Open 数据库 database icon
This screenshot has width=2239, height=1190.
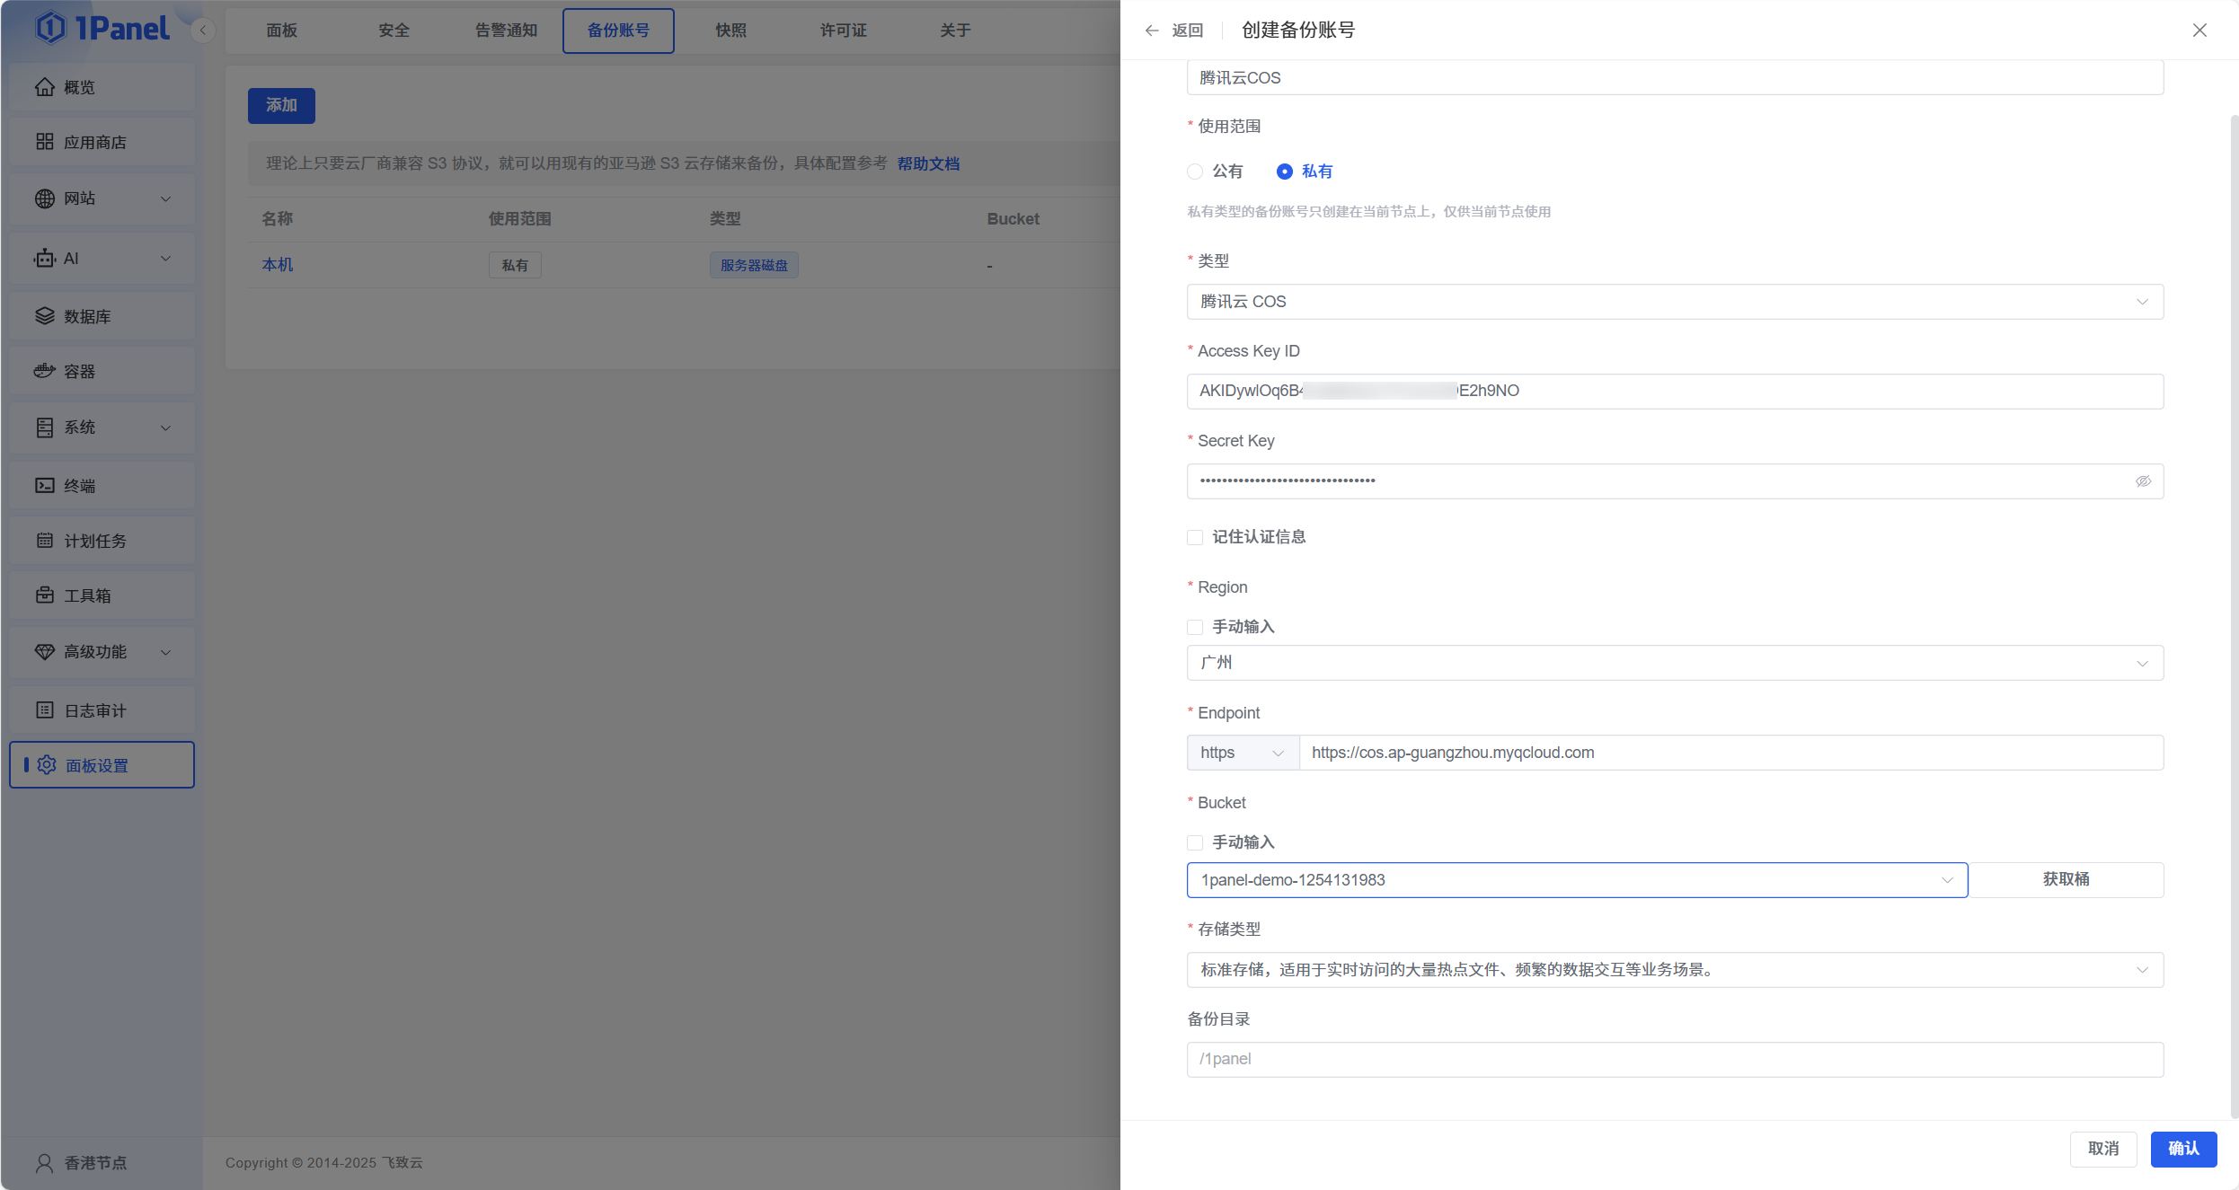tap(45, 316)
